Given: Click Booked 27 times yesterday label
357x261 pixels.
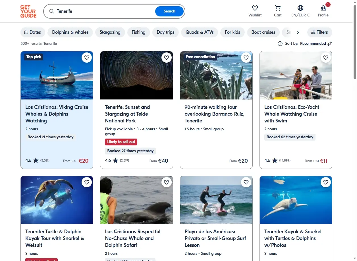Looking at the screenshot, I should tap(130, 151).
